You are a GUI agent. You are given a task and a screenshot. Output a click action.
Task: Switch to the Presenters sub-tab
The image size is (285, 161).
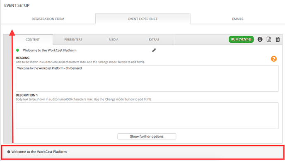73,40
